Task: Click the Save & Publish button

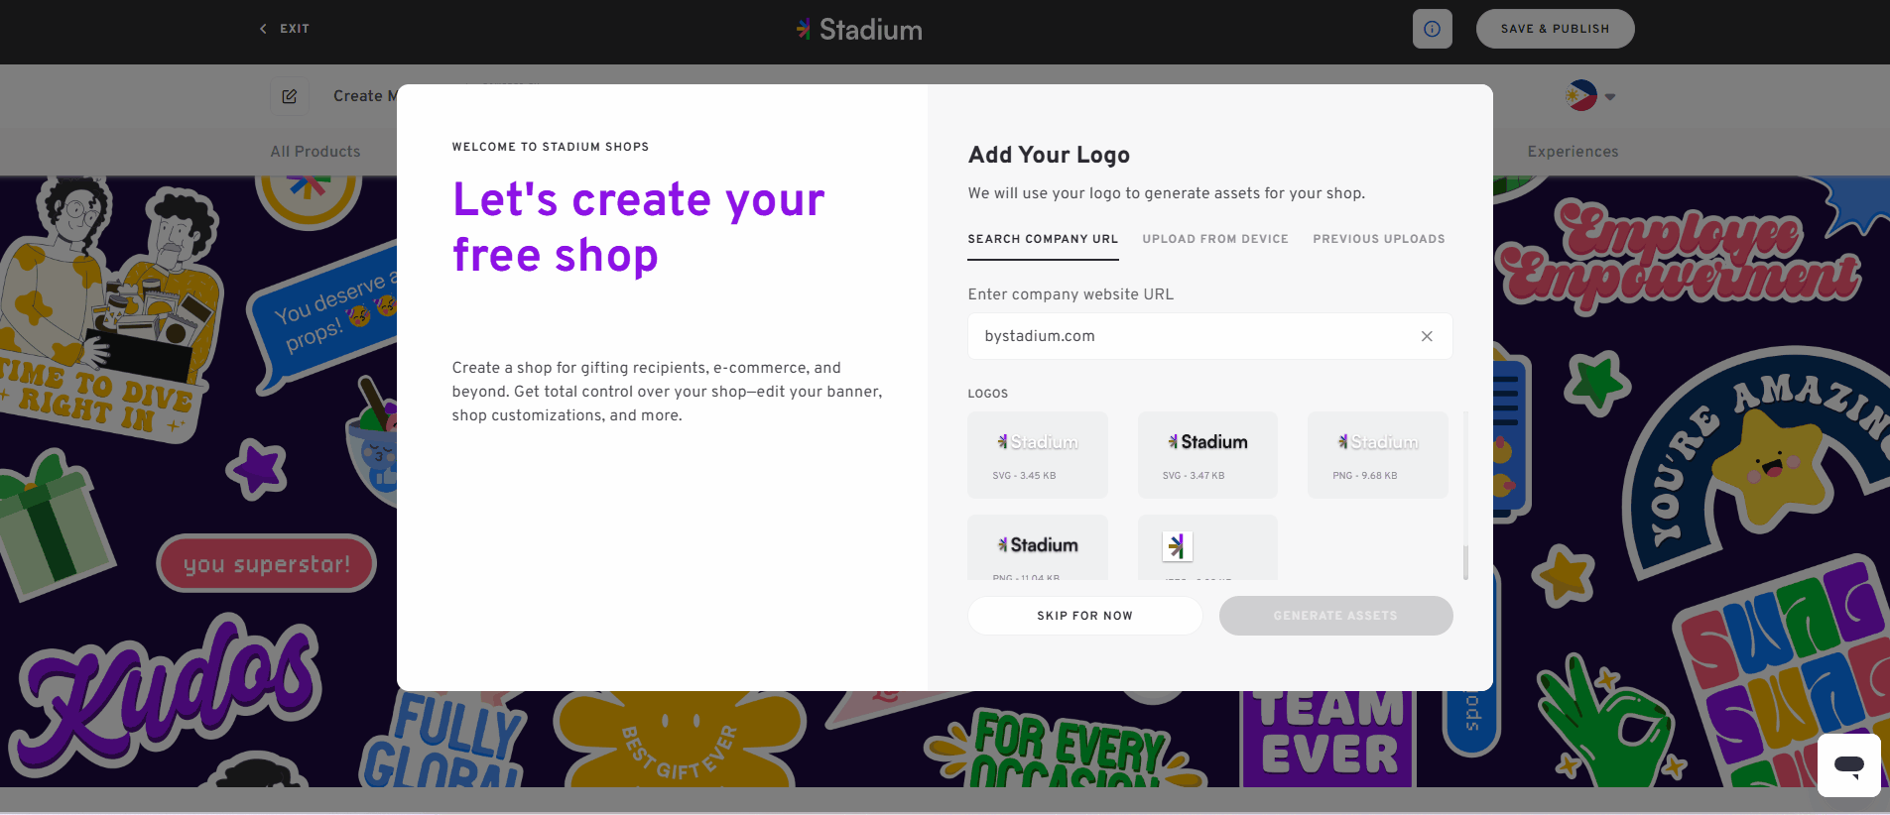Action: click(x=1554, y=29)
